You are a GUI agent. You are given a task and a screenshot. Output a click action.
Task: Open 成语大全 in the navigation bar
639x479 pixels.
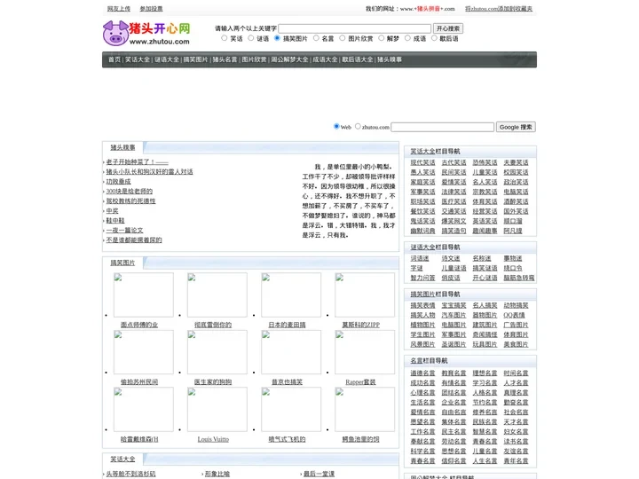pyautogui.click(x=325, y=59)
